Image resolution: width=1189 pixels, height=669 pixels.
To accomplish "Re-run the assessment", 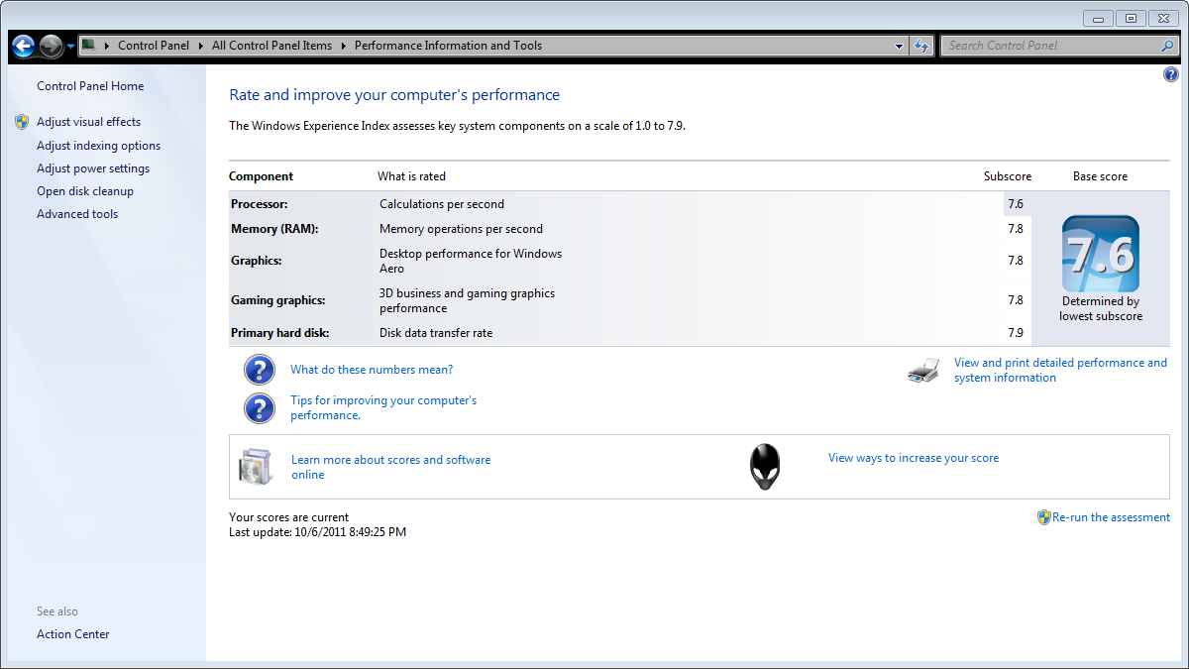I will (1111, 517).
